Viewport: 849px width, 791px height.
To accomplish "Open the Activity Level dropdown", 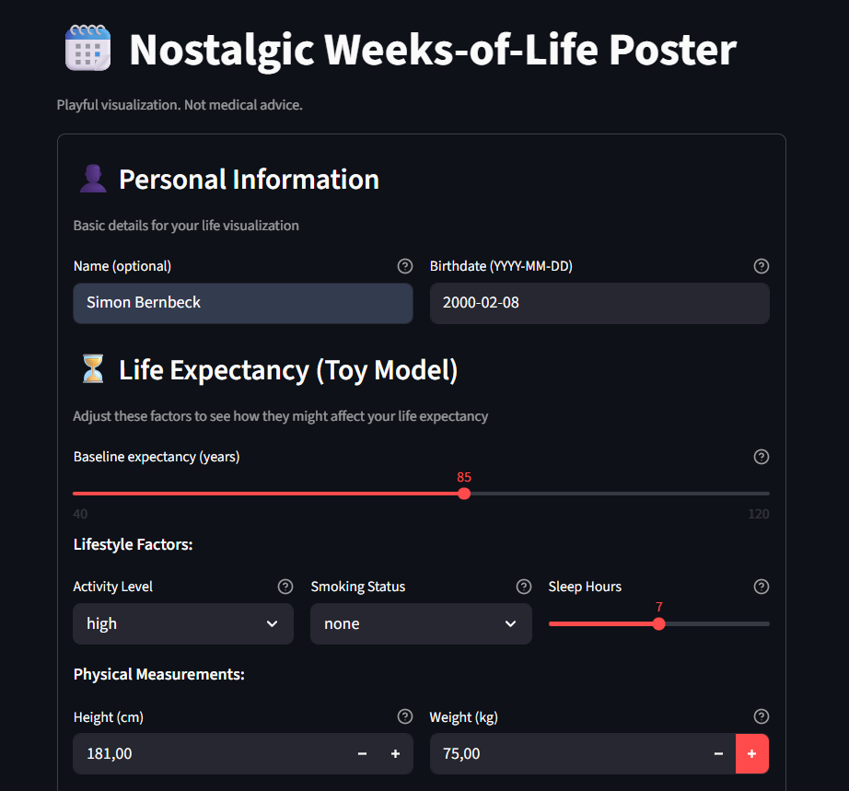I will coord(182,623).
